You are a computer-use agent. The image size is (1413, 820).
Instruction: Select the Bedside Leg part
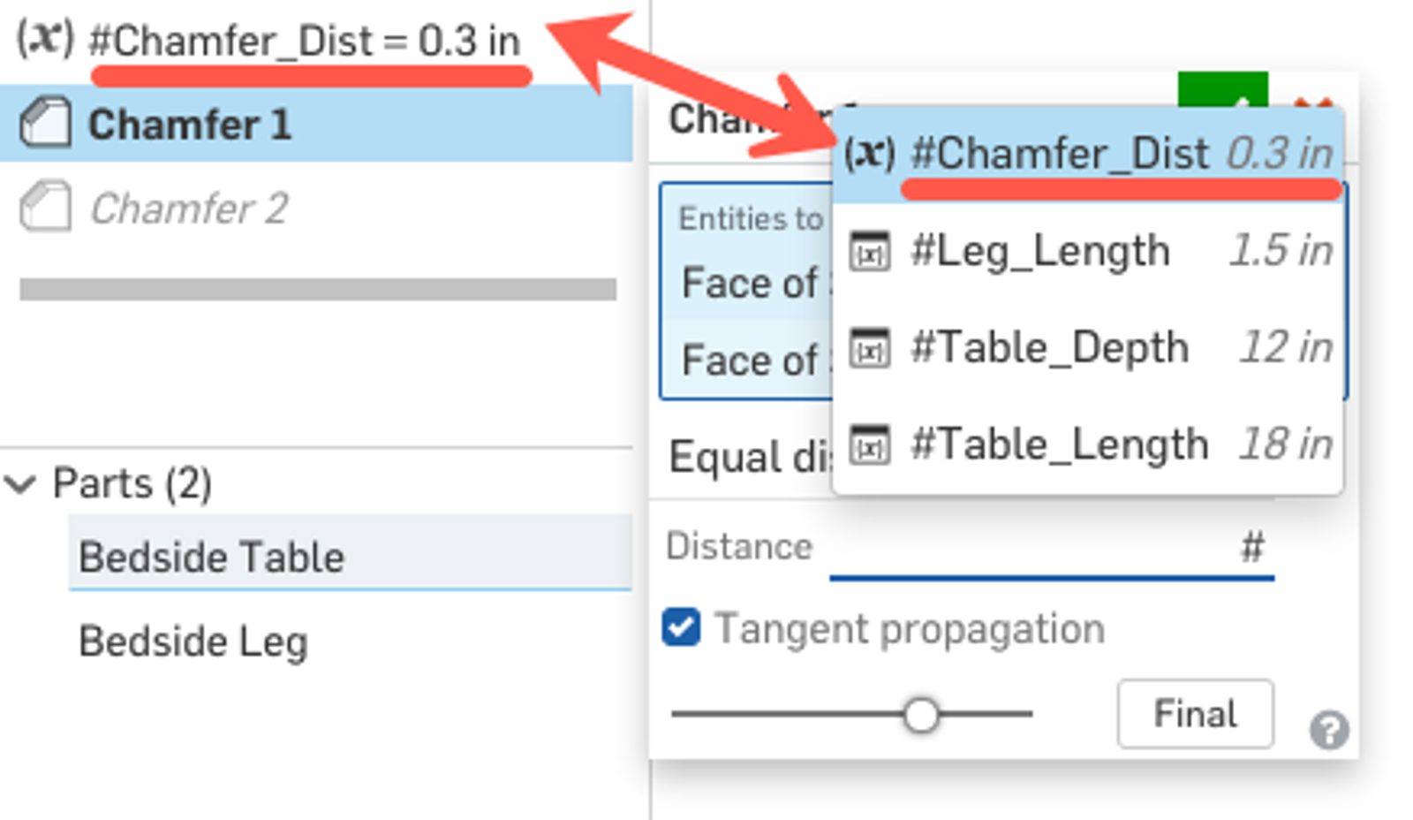[x=193, y=642]
